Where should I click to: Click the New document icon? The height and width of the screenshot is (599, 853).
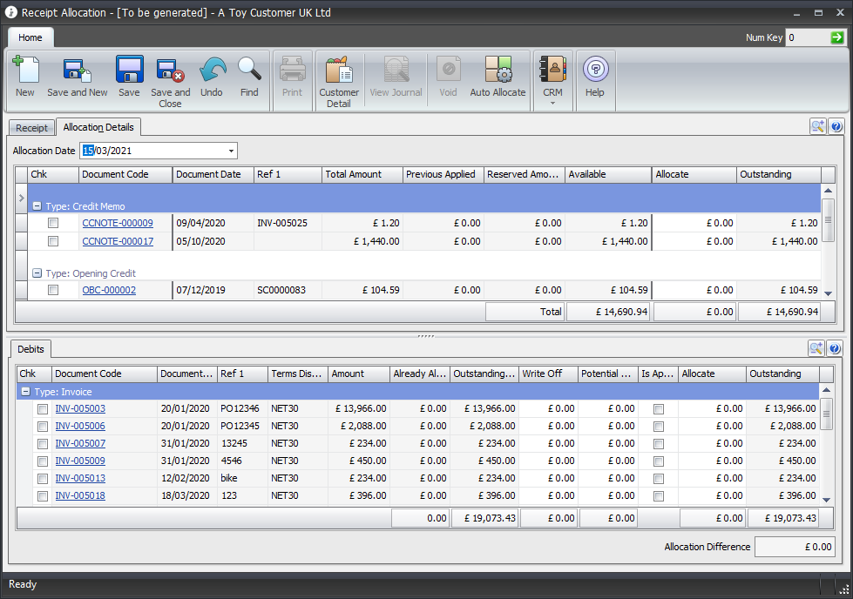tap(25, 71)
